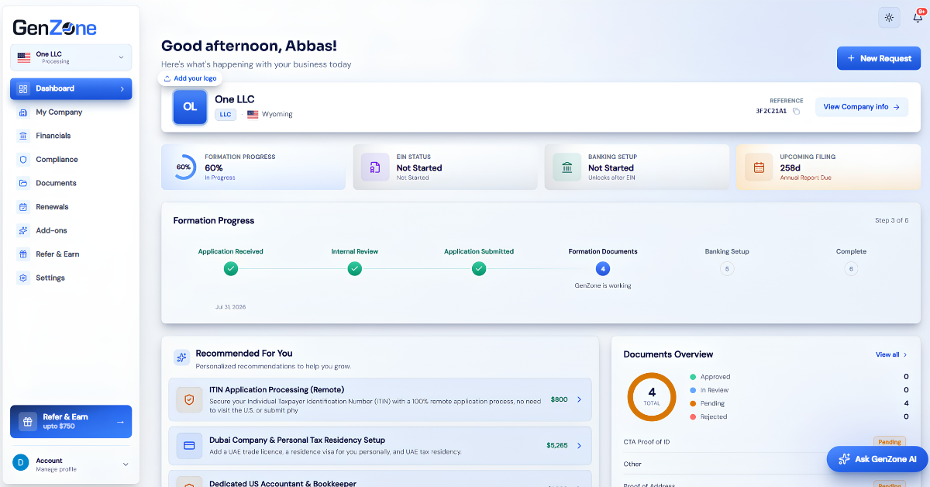The width and height of the screenshot is (930, 487).
Task: Click the Account avatar D icon
Action: [21, 464]
